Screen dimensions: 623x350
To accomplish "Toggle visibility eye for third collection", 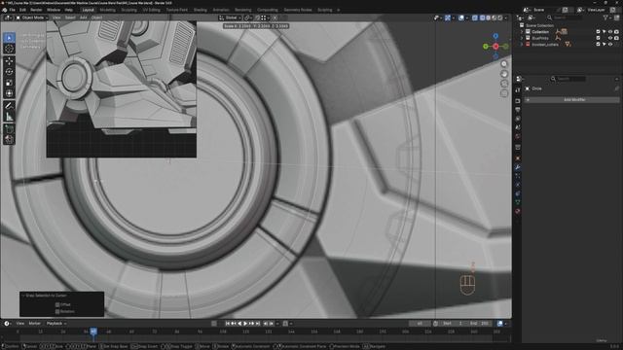I will coord(610,45).
